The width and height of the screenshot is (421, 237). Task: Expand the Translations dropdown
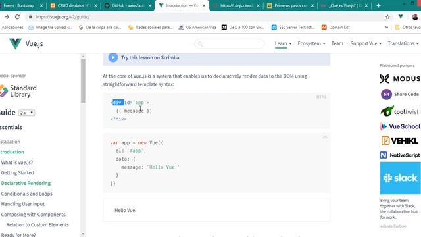click(403, 43)
